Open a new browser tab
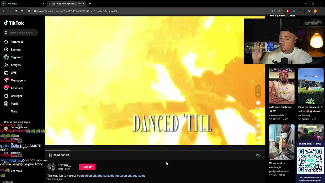The height and width of the screenshot is (183, 325). coord(90,4)
